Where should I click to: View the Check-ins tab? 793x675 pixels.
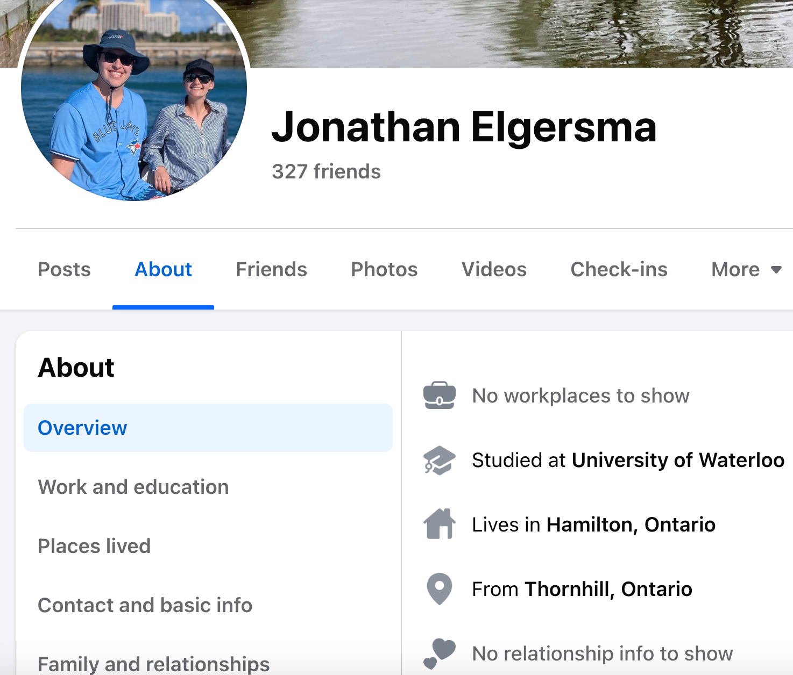(619, 269)
